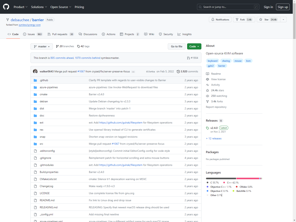
Task: Click the Readme book icon in About
Action: (x=207, y=74)
